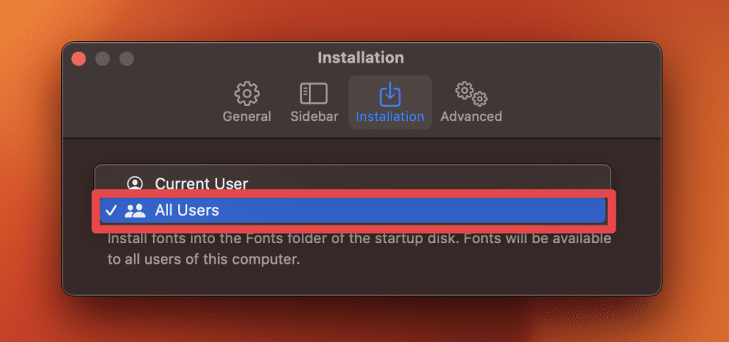Switch to the Sidebar tab label
Viewport: 729px width, 342px height.
click(314, 117)
